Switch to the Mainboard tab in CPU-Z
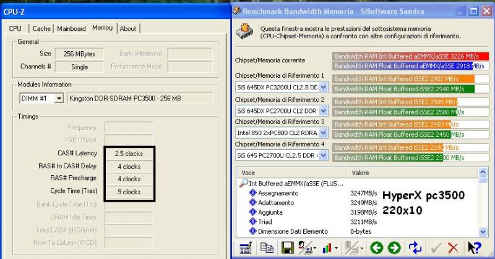 click(x=71, y=28)
